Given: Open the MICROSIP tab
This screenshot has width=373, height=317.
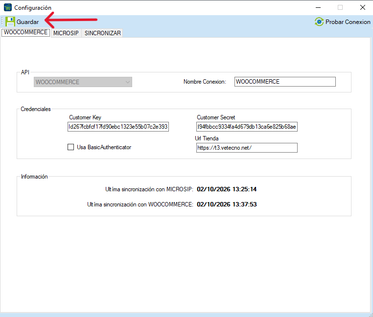Looking at the screenshot, I should click(66, 33).
